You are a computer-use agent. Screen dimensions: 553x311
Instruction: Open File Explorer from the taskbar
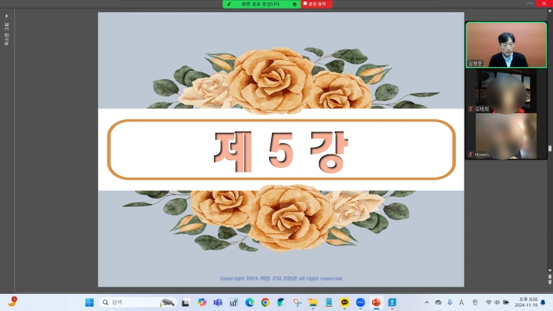313,302
